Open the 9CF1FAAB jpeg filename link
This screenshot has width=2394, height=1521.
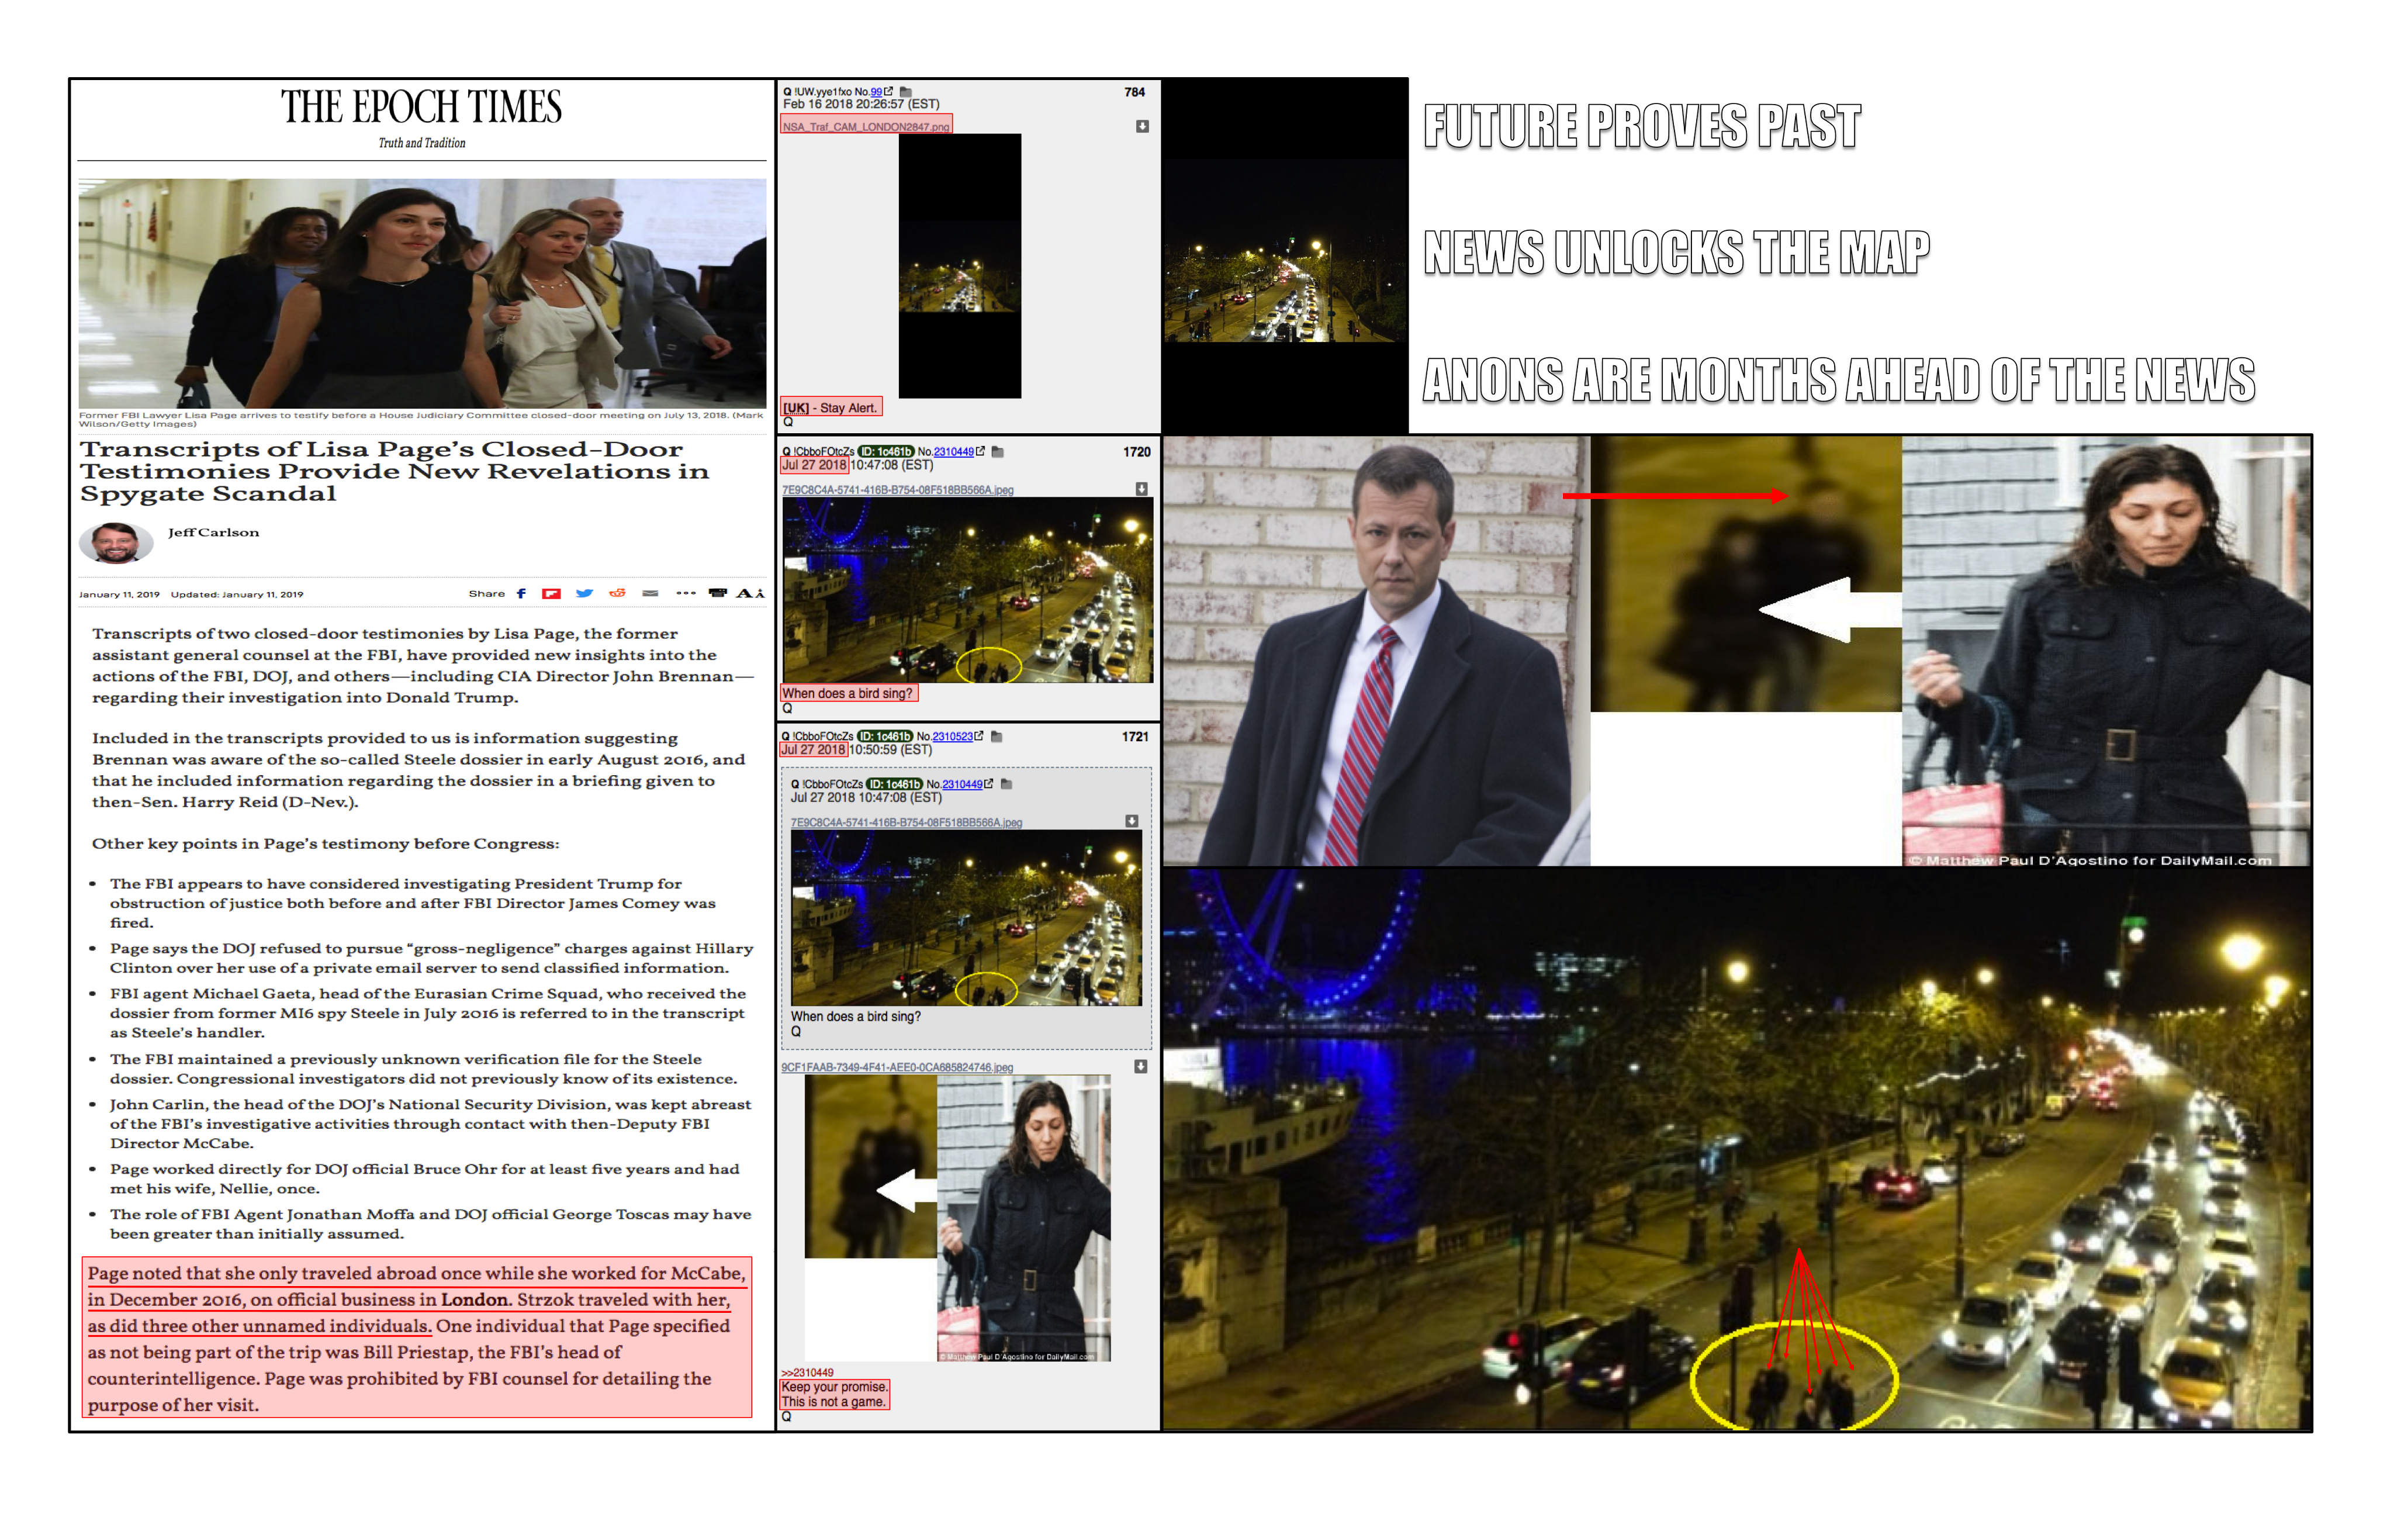(896, 1067)
